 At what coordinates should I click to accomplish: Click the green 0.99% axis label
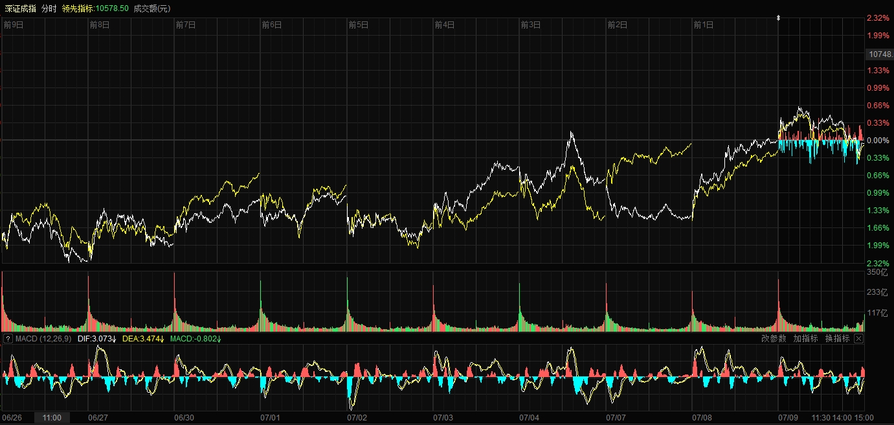coord(878,192)
